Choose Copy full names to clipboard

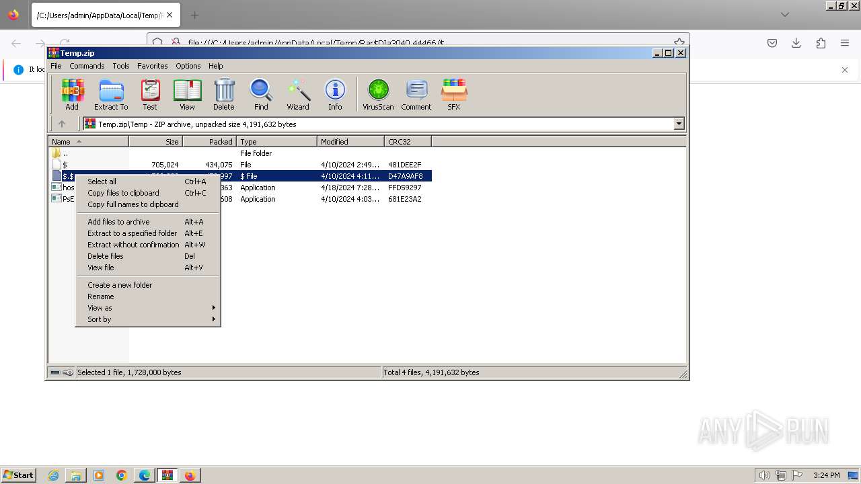point(148,204)
